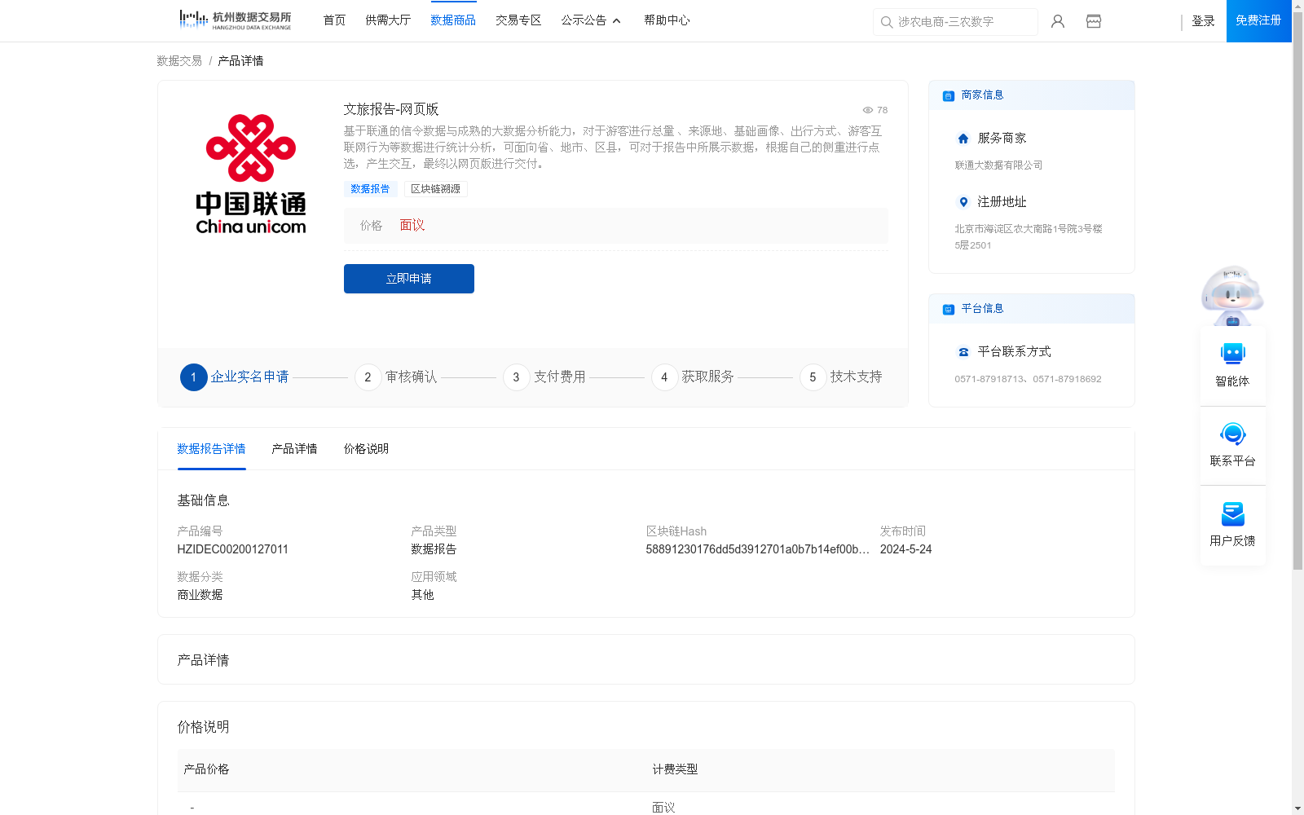Click the 注册地址 location pin icon
The image size is (1304, 815).
[x=963, y=202]
